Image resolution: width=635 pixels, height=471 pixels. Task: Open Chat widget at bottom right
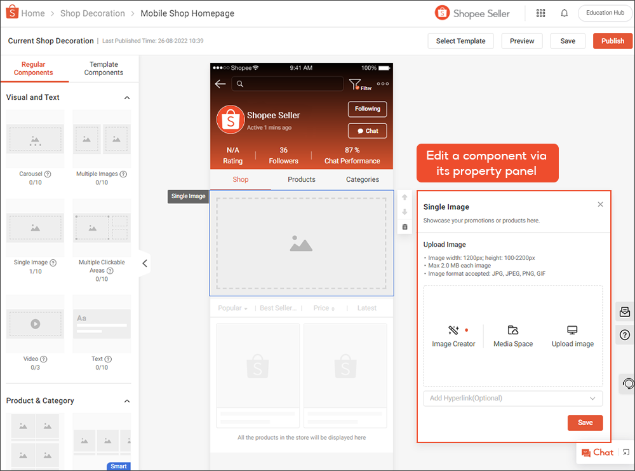(597, 453)
